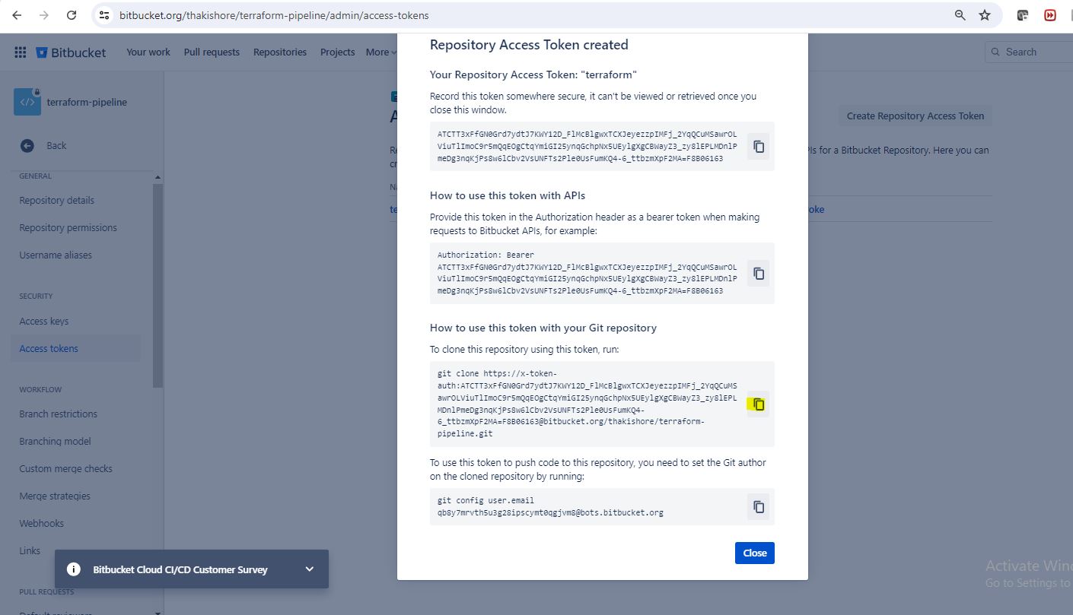Copy the git clone command
Image resolution: width=1073 pixels, height=615 pixels.
tap(758, 404)
